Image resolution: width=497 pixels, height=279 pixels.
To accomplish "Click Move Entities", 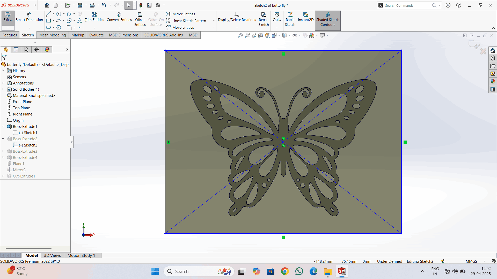I will click(180, 27).
